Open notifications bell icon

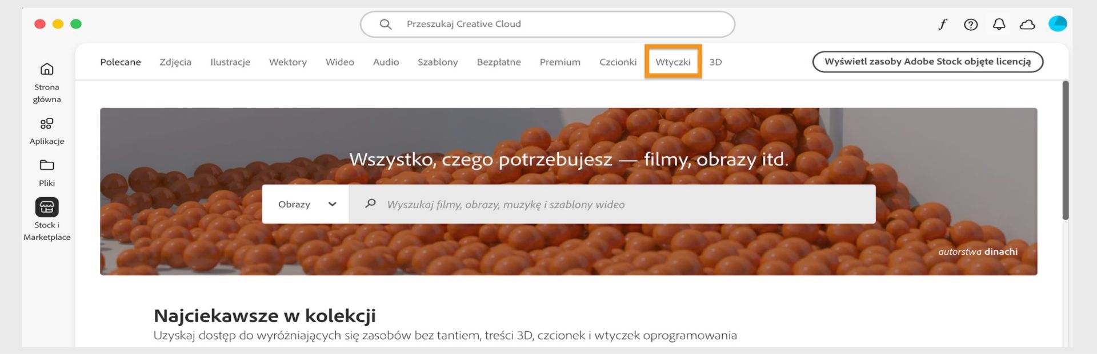(x=999, y=24)
